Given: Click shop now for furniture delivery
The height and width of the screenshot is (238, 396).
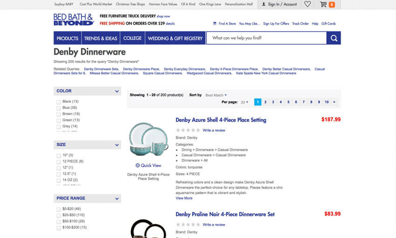Looking at the screenshot, I should pyautogui.click(x=163, y=16).
